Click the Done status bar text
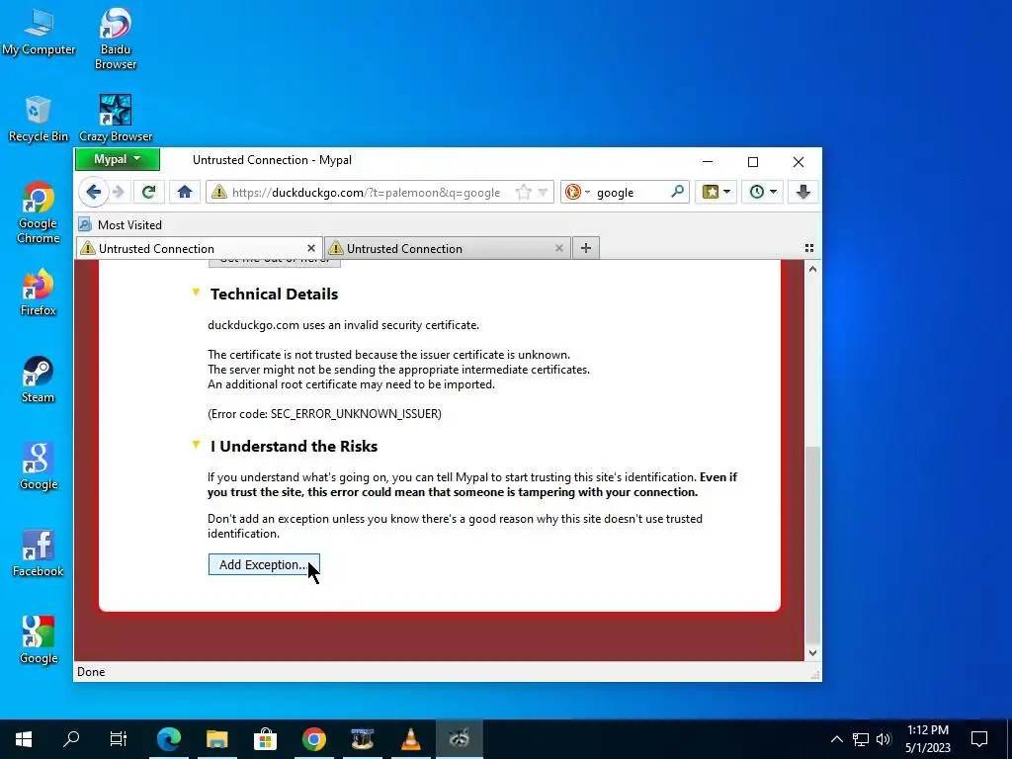This screenshot has width=1012, height=759. click(91, 672)
